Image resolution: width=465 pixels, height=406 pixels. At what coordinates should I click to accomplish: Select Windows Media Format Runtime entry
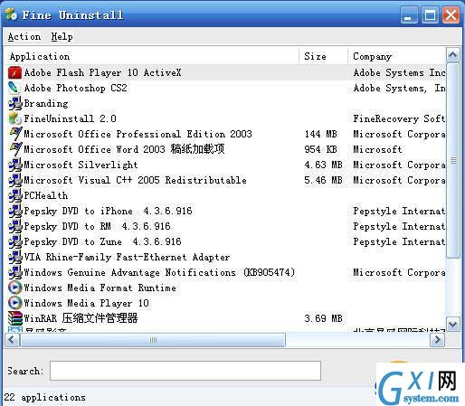[100, 288]
